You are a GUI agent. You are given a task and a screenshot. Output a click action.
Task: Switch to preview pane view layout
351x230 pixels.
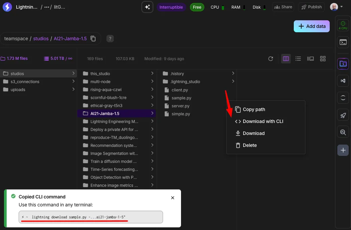pos(310,58)
